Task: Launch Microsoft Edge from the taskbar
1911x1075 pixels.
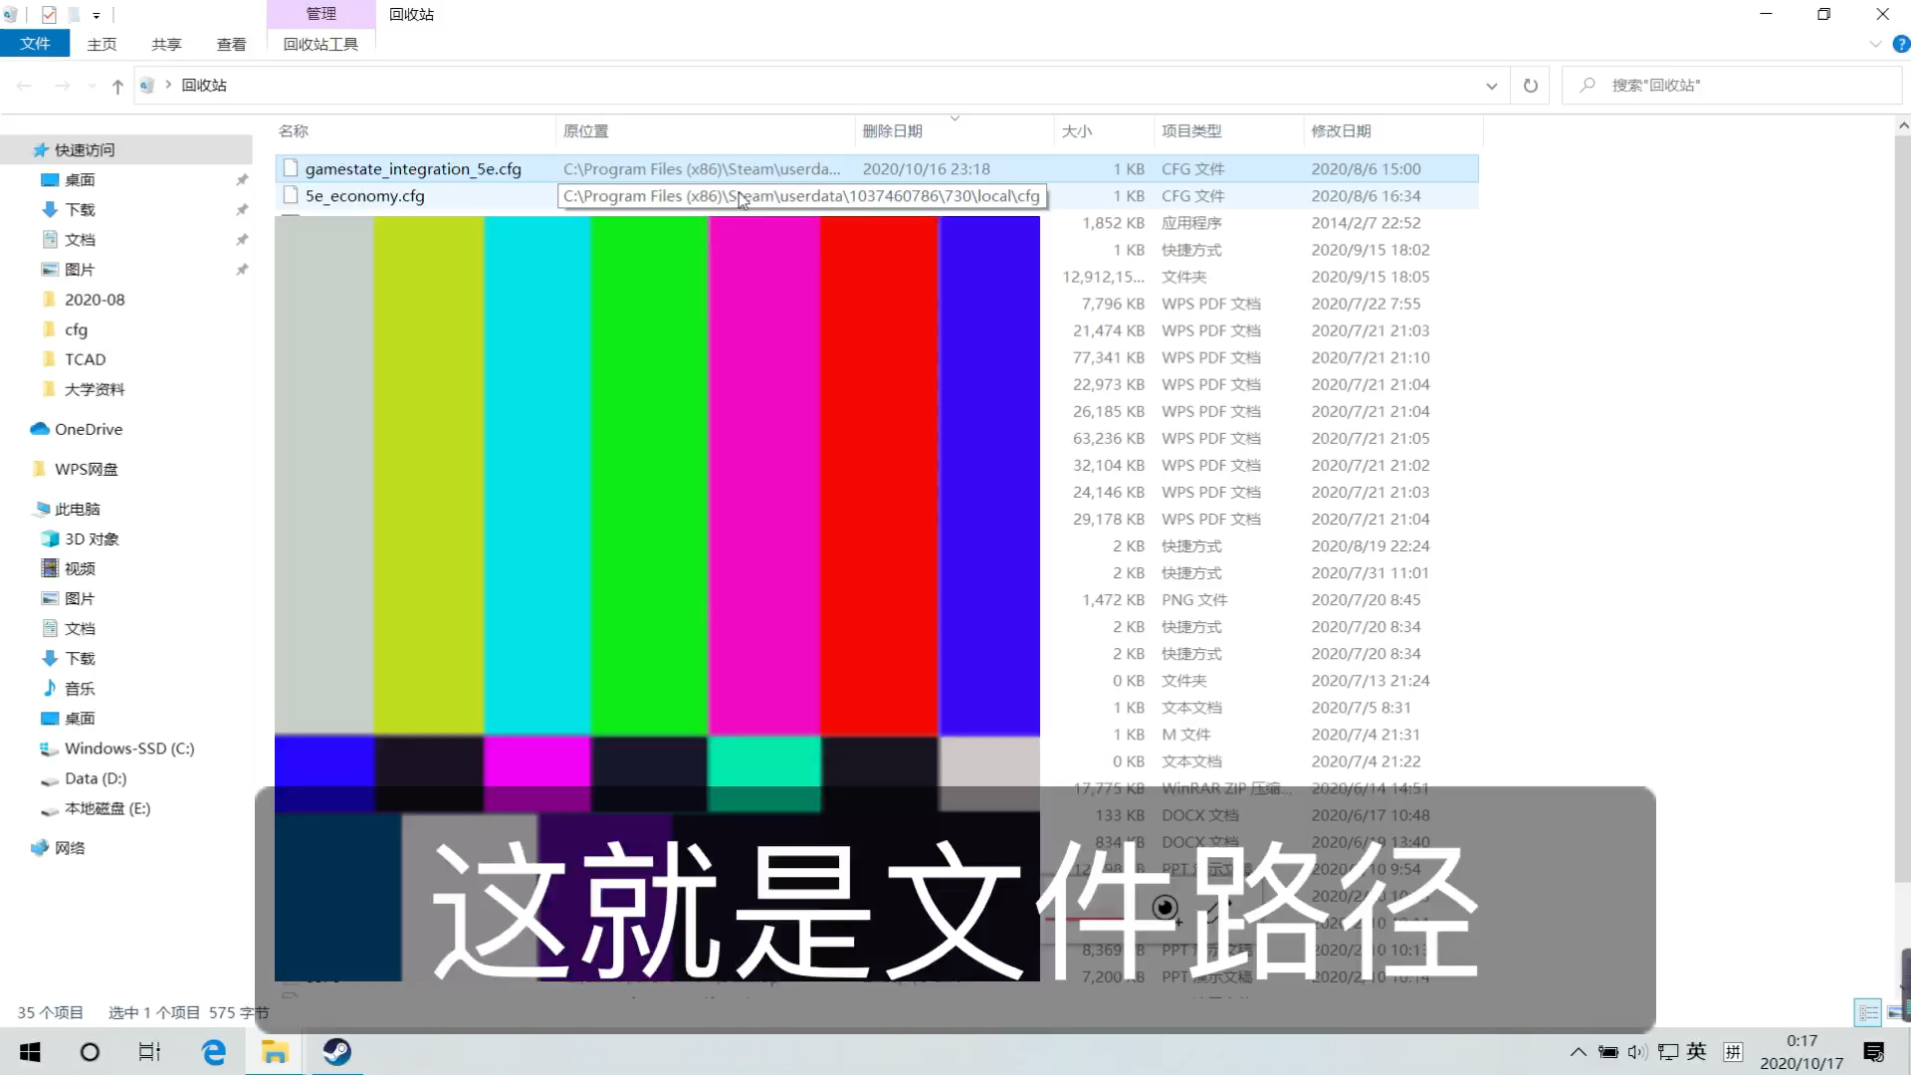Action: (213, 1052)
